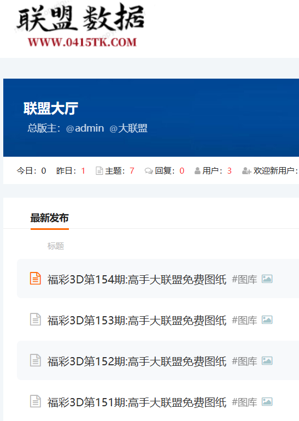Open the 福彩3D第154期 post title
299x421 pixels.
coord(137,280)
